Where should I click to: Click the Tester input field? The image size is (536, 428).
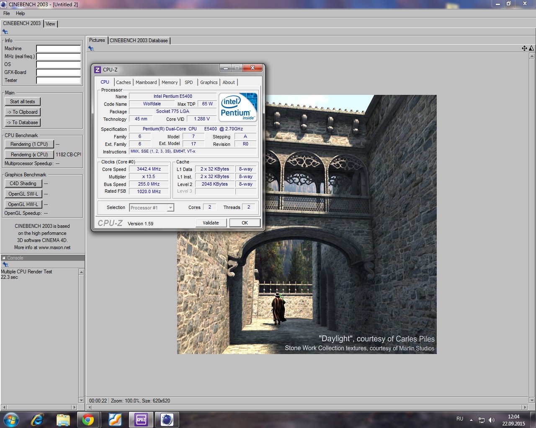coord(58,80)
